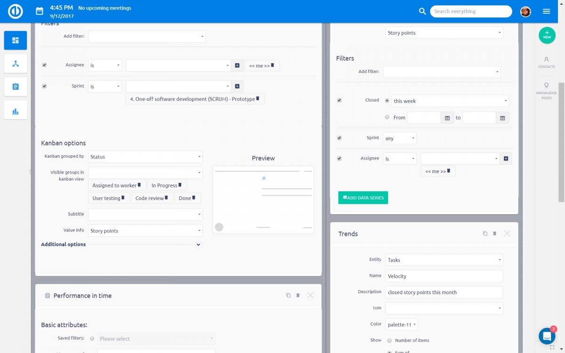Open the Knowledge Posts lightbulb icon
The image size is (565, 353).
547,88
